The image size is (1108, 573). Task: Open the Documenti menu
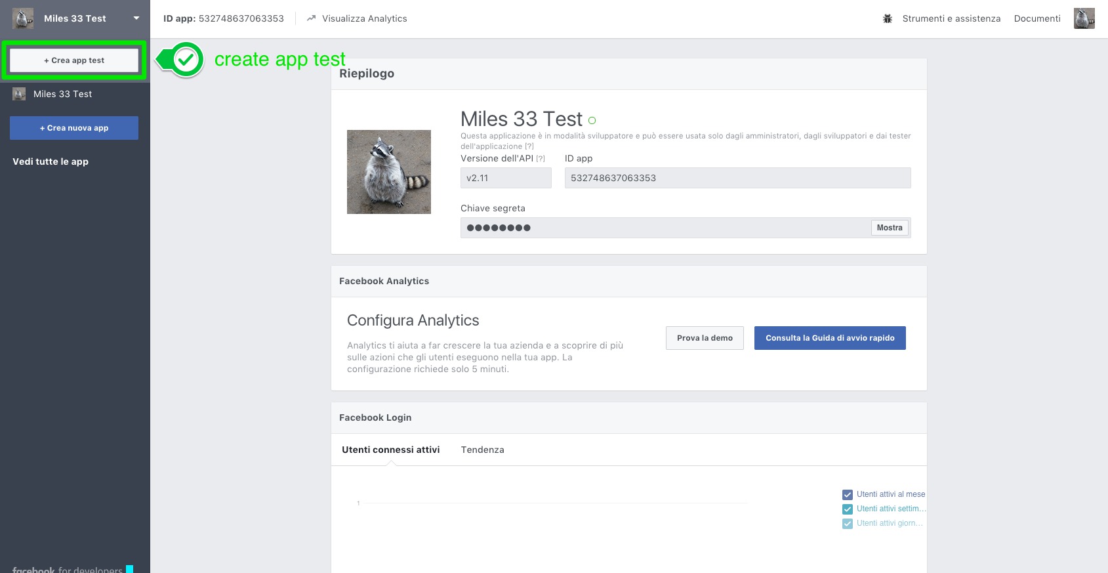1036,18
